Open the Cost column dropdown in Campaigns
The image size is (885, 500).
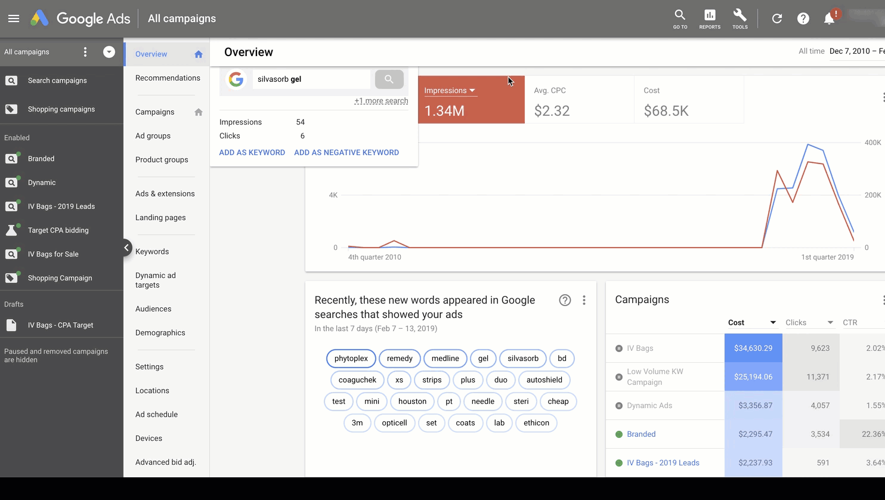[773, 323]
